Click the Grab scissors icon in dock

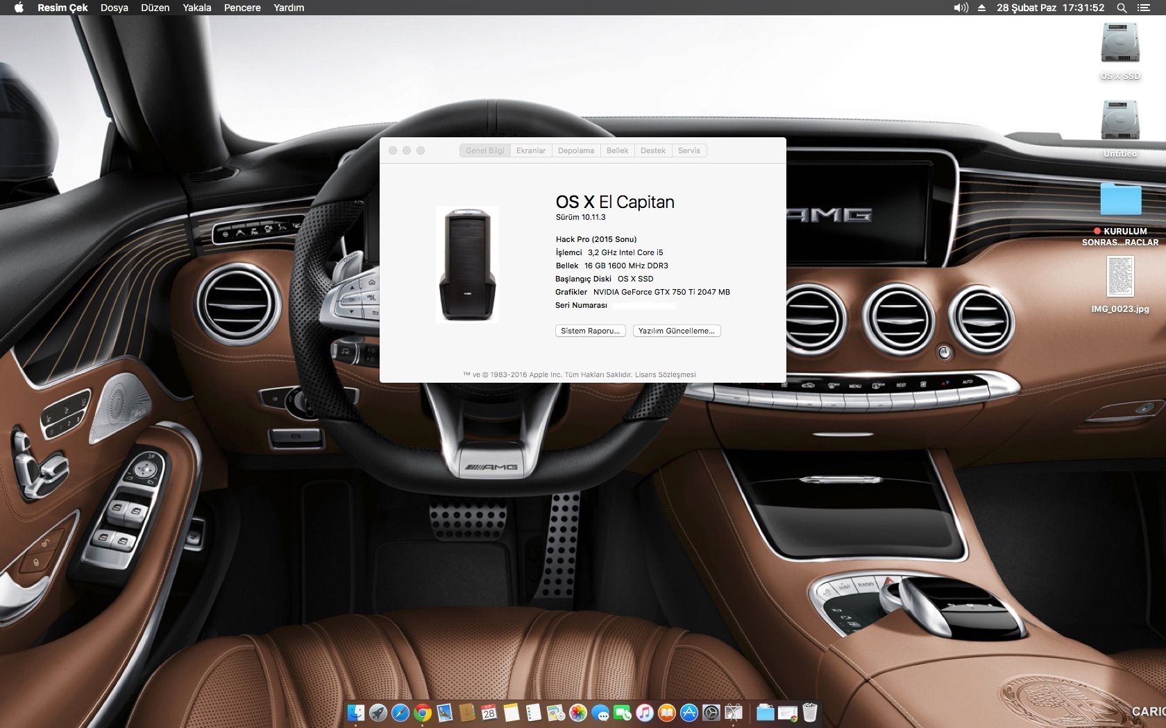click(x=734, y=712)
